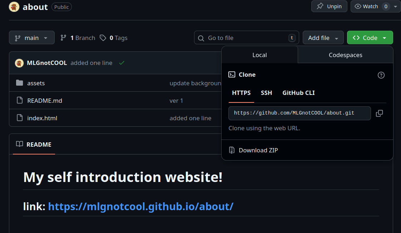The width and height of the screenshot is (401, 233).
Task: Toggle the green Code dropdown button
Action: [370, 37]
